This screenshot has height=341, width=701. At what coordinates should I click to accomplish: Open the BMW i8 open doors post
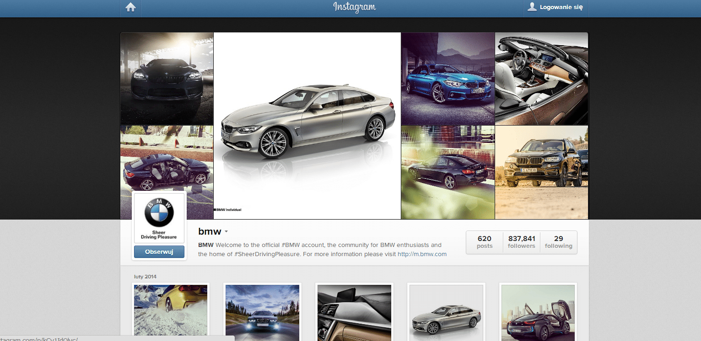(538, 313)
